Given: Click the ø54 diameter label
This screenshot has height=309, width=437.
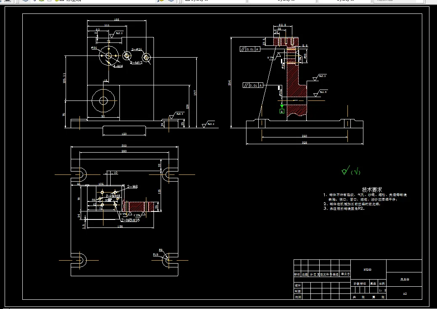Looking at the screenshot, I should coord(94,48).
